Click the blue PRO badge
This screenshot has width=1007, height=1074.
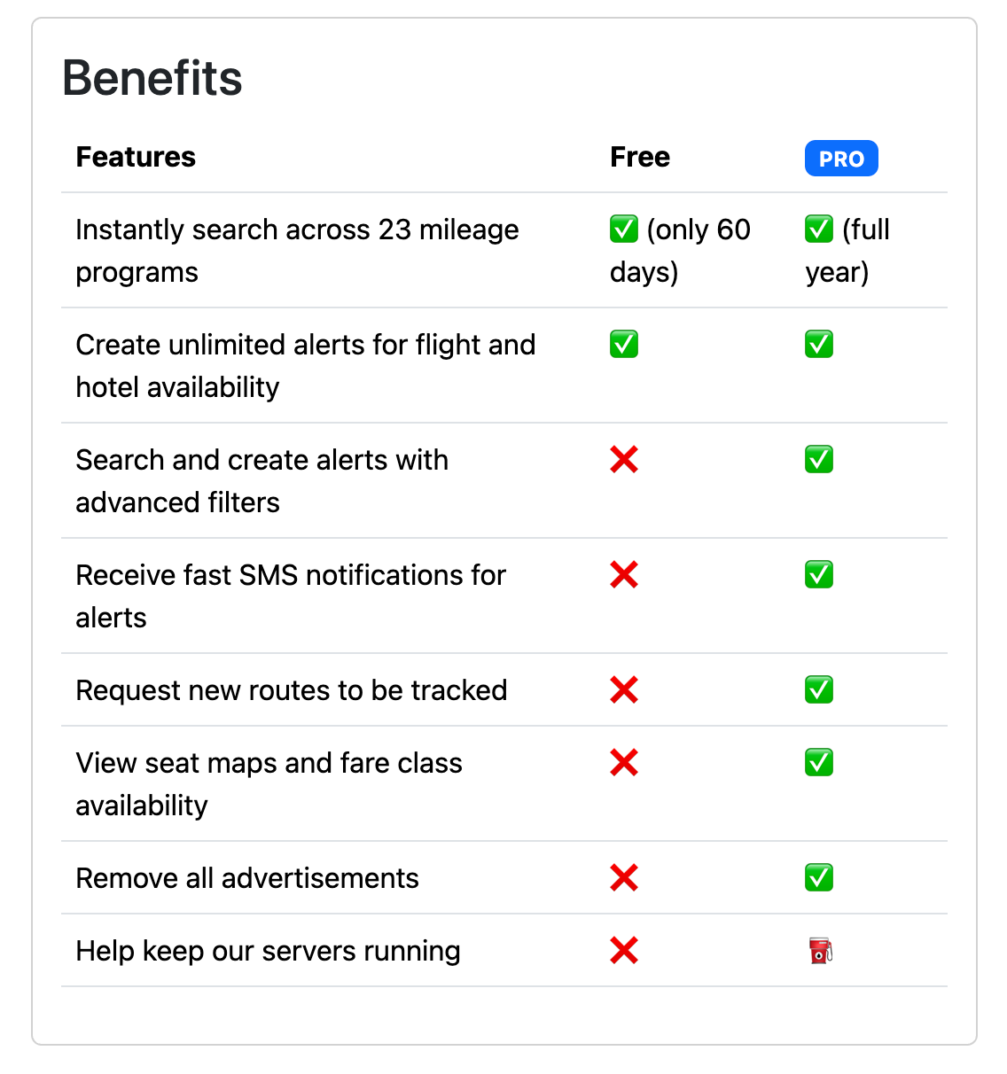(x=841, y=159)
